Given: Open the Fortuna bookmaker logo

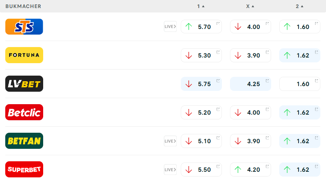Looking at the screenshot, I should (24, 55).
